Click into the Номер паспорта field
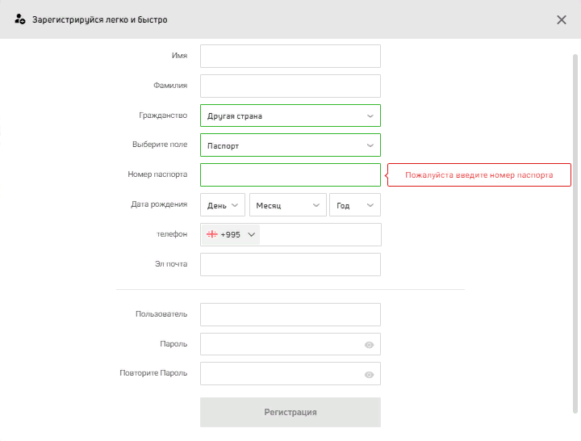Image resolution: width=581 pixels, height=441 pixels. click(290, 174)
